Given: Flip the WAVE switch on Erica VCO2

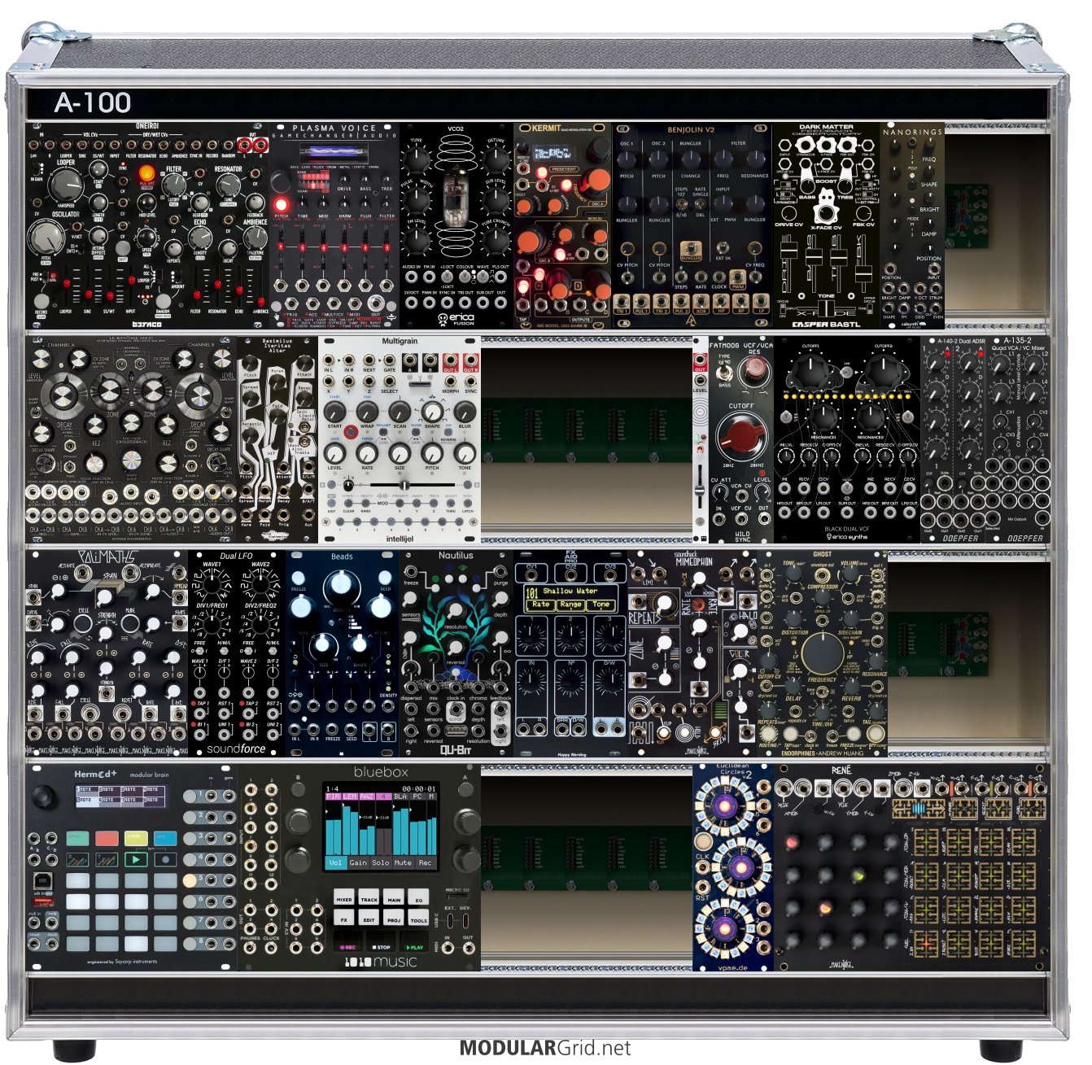Looking at the screenshot, I should click(x=483, y=277).
